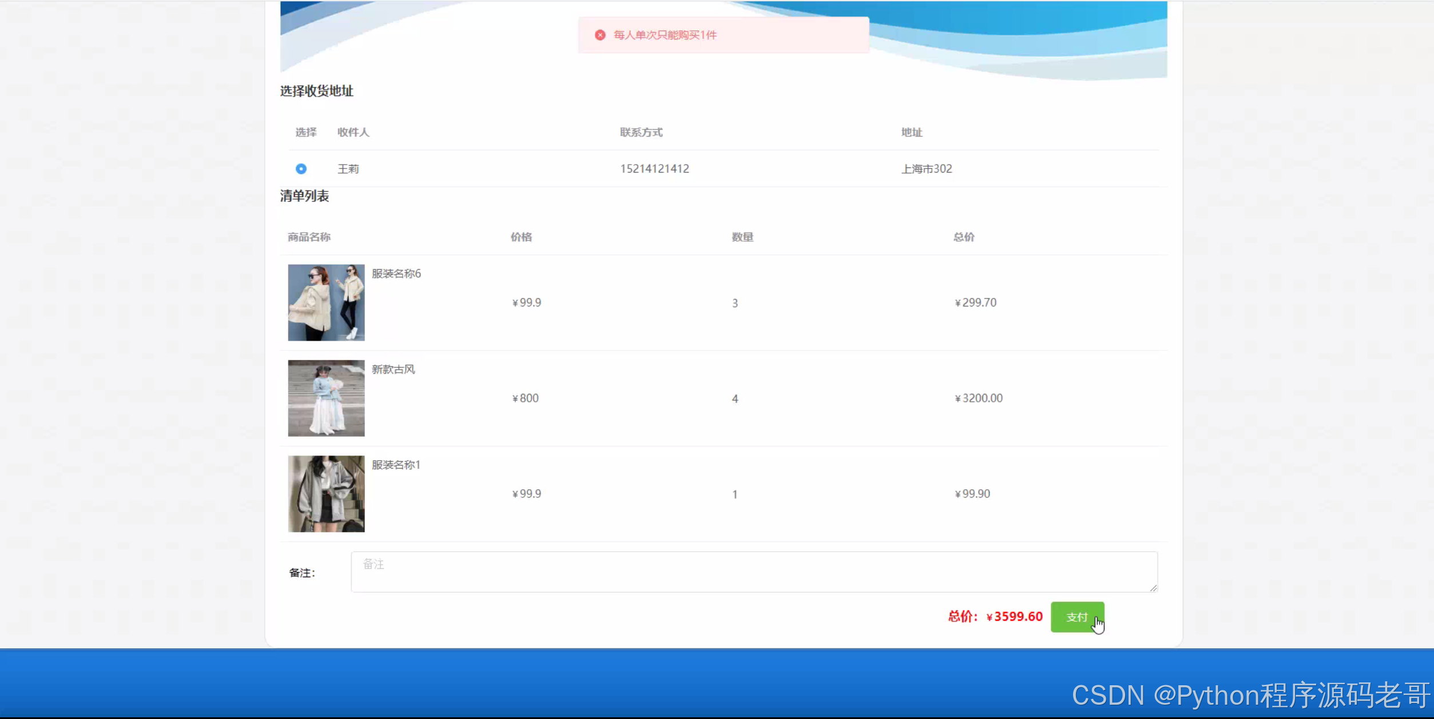Viewport: 1434px width, 719px height.
Task: Click the red error icon in alert
Action: (599, 35)
